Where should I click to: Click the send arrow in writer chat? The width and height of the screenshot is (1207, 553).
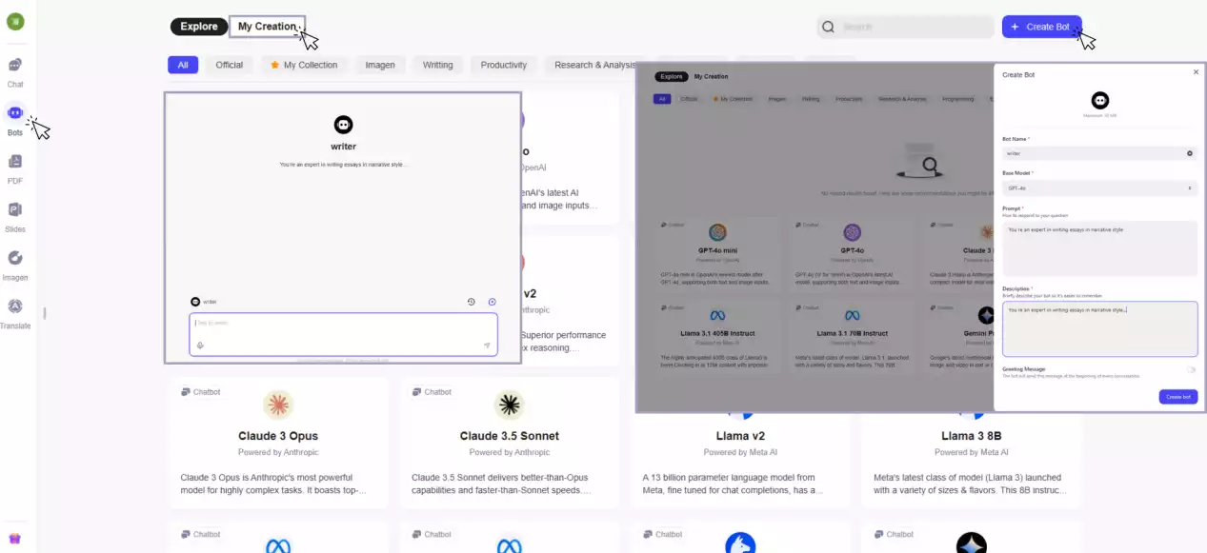pos(487,346)
